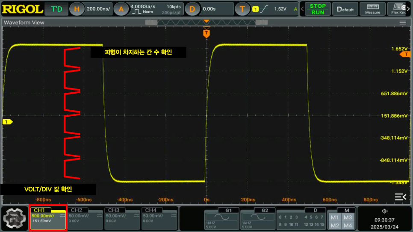Image resolution: width=413 pixels, height=232 pixels.
Task: Open the Flex Knob menu
Action: click(398, 9)
